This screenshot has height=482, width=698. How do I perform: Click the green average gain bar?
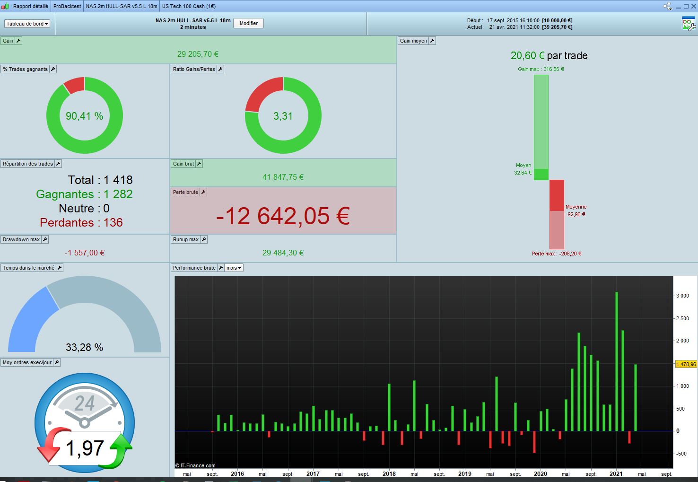pyautogui.click(x=541, y=175)
